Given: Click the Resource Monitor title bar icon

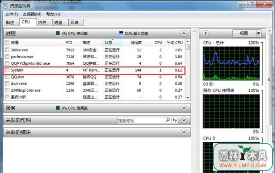Looking at the screenshot, I should click(x=5, y=6).
